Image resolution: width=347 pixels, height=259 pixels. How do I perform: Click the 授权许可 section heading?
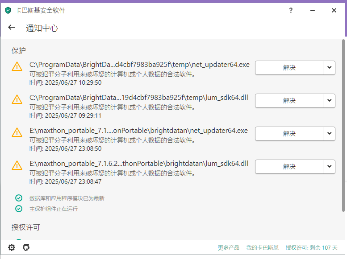click(x=25, y=227)
